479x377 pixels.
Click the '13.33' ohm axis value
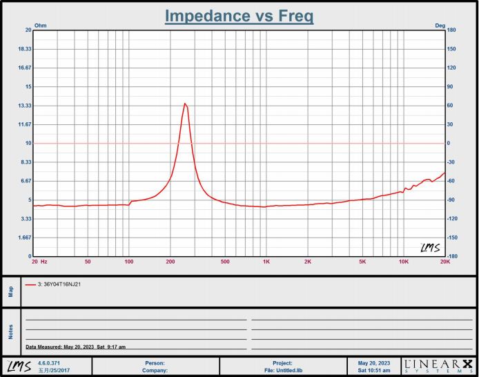click(x=24, y=106)
